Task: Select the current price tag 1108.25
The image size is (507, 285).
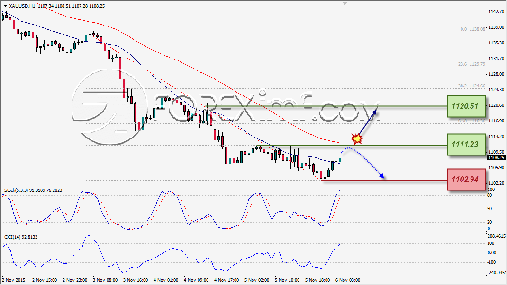Action: 496,158
